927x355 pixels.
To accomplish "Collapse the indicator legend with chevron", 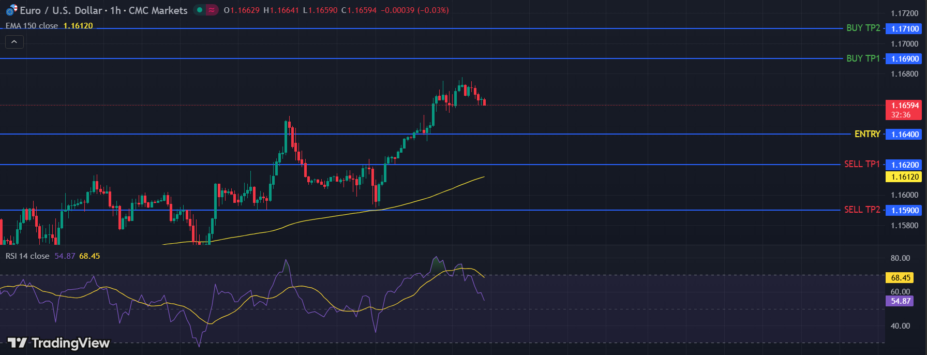I will click(14, 42).
